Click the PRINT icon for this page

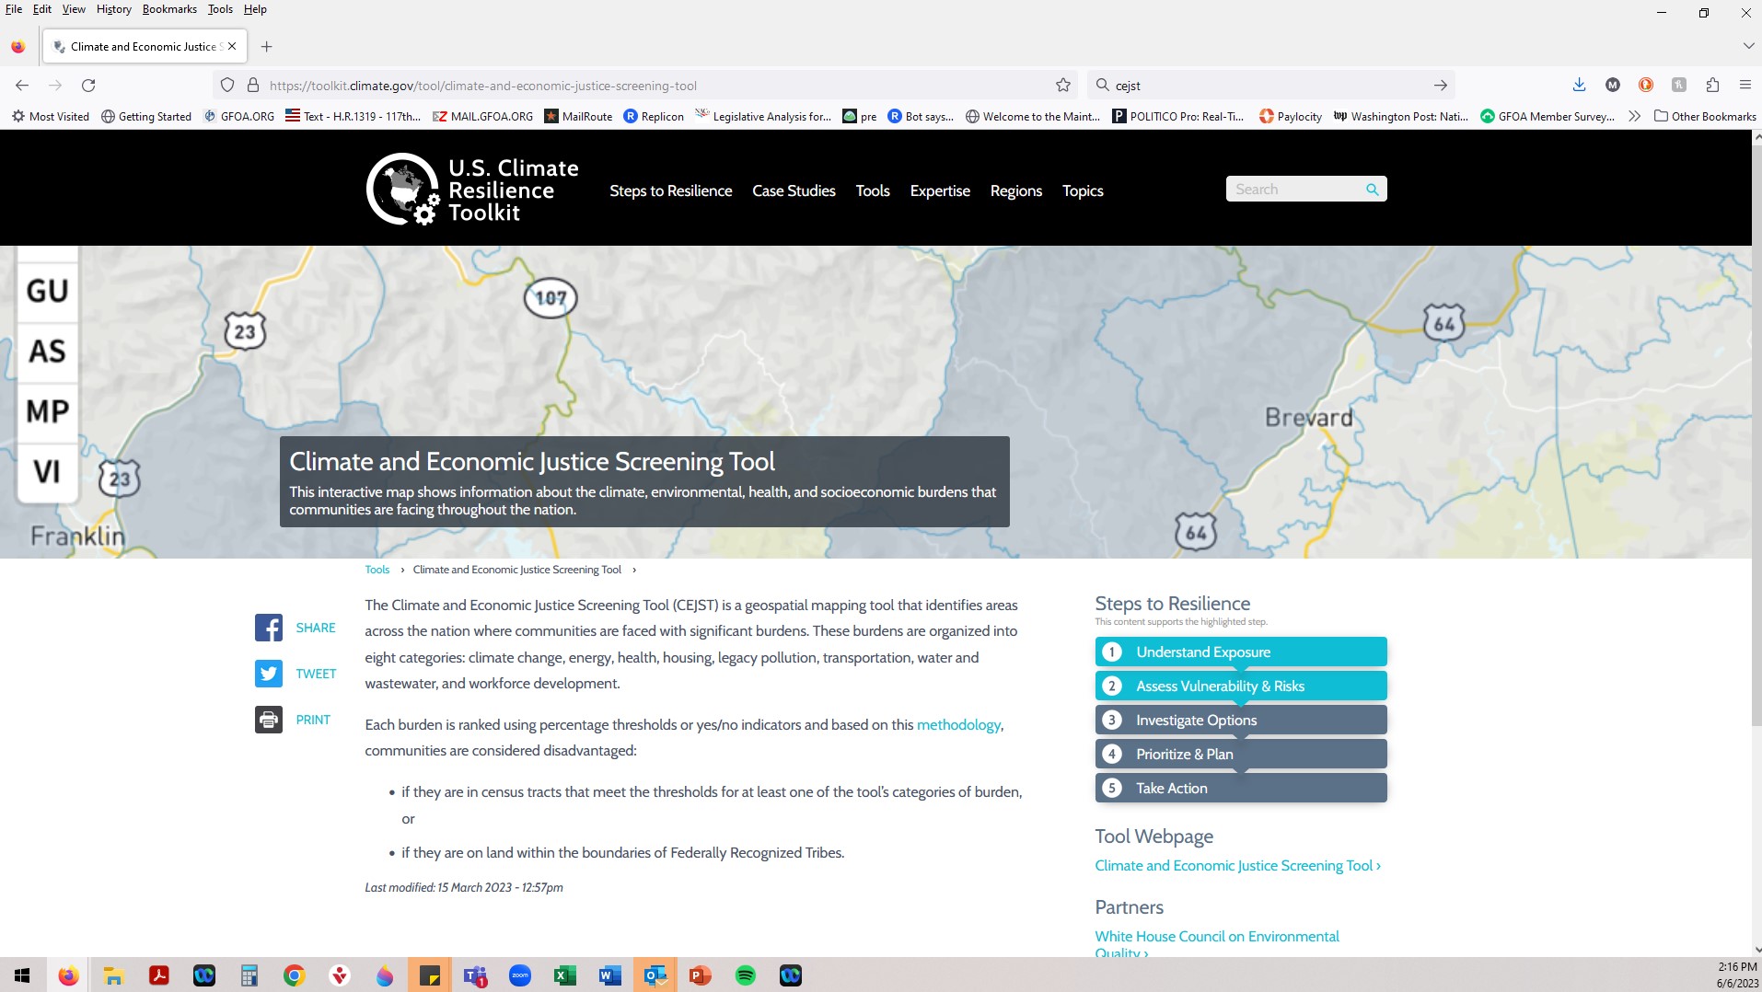click(268, 720)
